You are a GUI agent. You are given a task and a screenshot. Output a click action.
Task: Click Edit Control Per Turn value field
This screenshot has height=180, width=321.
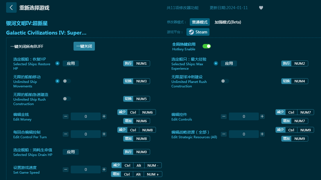(x=86, y=134)
